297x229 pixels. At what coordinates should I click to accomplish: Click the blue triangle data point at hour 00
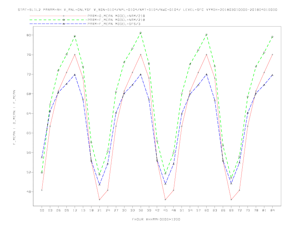click(42, 157)
